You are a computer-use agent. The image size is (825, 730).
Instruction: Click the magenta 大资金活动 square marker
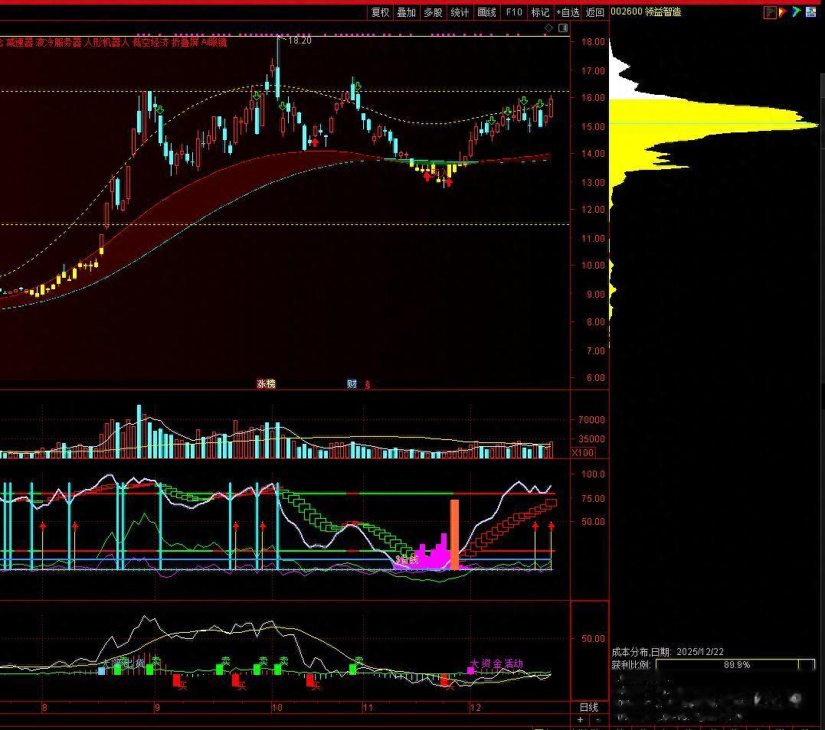[x=470, y=670]
